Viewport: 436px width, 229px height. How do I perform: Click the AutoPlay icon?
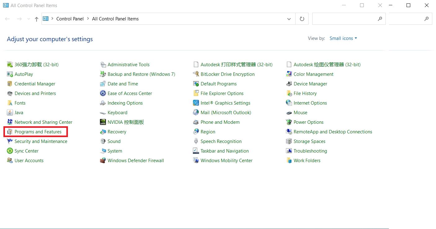[x=10, y=74]
